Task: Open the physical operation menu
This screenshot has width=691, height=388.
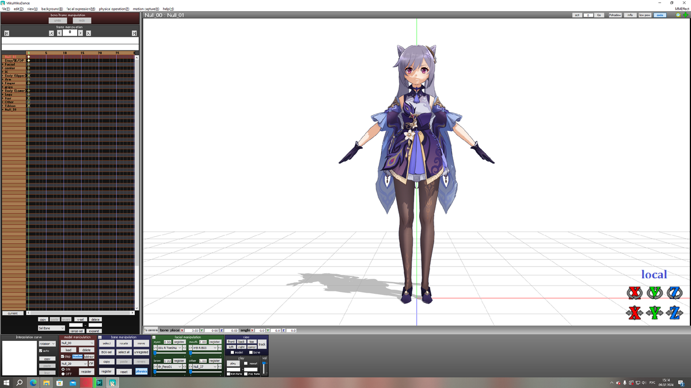Action: (114, 9)
